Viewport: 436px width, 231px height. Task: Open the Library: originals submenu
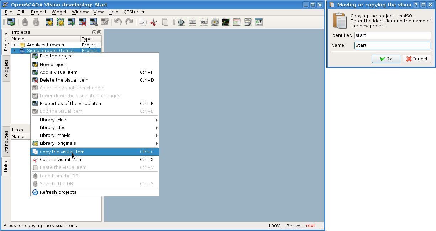95,143
